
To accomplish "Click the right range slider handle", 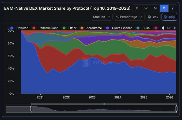I will click(x=176, y=108).
